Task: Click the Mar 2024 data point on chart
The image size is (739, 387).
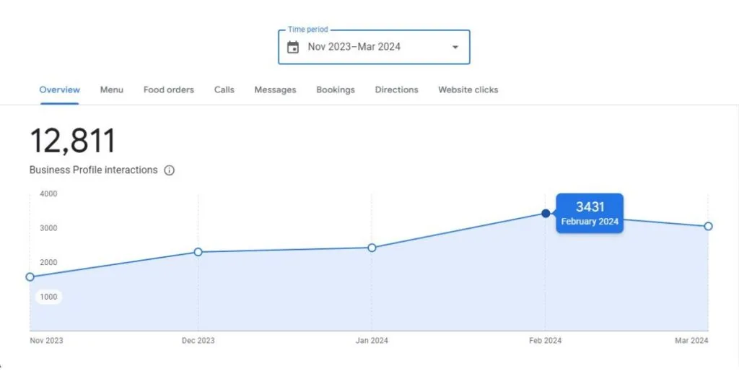Action: (708, 226)
